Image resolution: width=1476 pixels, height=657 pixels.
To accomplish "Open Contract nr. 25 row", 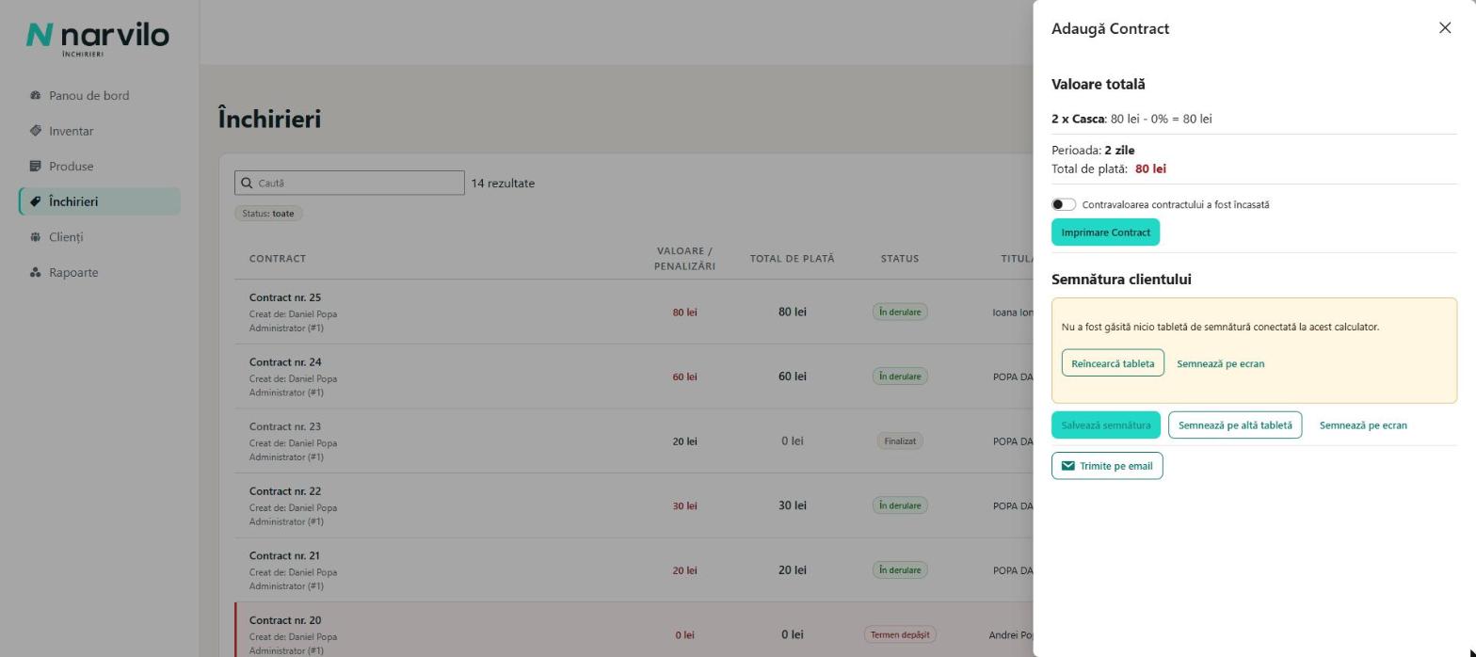I will (634, 312).
